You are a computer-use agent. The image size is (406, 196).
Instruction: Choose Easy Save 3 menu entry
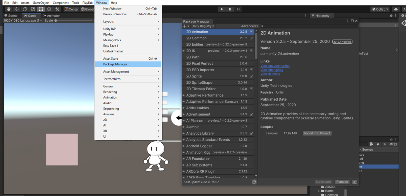[128, 45]
